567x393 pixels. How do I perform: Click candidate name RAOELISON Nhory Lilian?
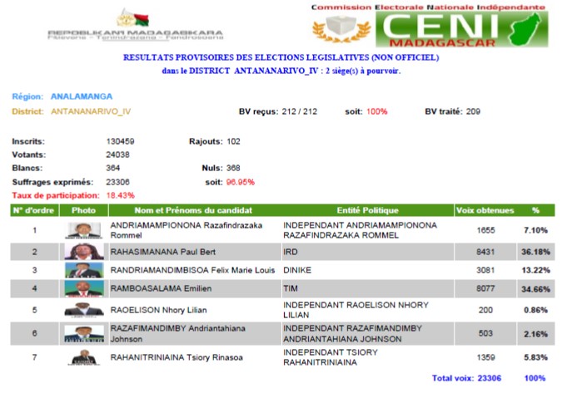click(x=158, y=310)
